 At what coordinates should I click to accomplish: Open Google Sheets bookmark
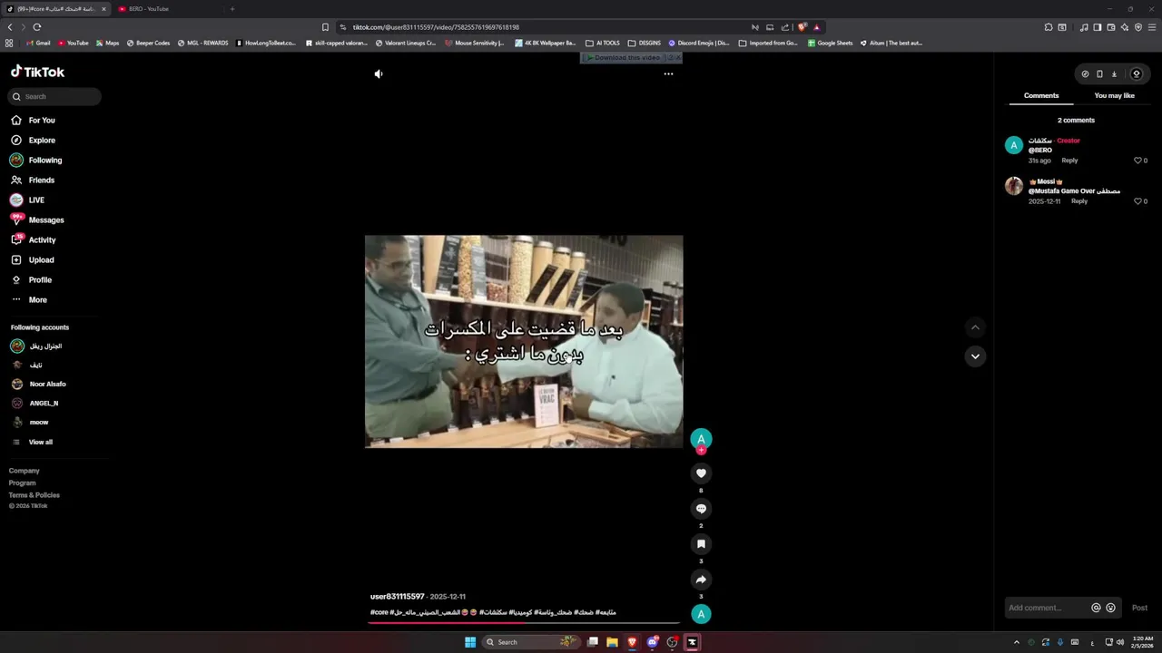(x=830, y=43)
